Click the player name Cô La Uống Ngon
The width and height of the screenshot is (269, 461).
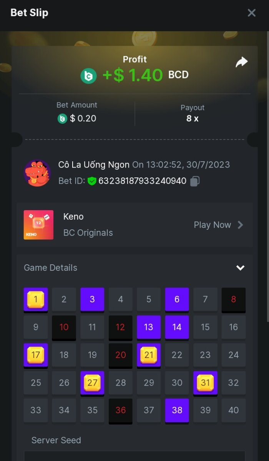pos(94,165)
